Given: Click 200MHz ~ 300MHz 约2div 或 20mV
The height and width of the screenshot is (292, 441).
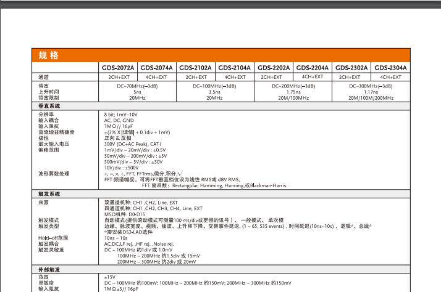Looking at the screenshot, I should tap(157, 262).
